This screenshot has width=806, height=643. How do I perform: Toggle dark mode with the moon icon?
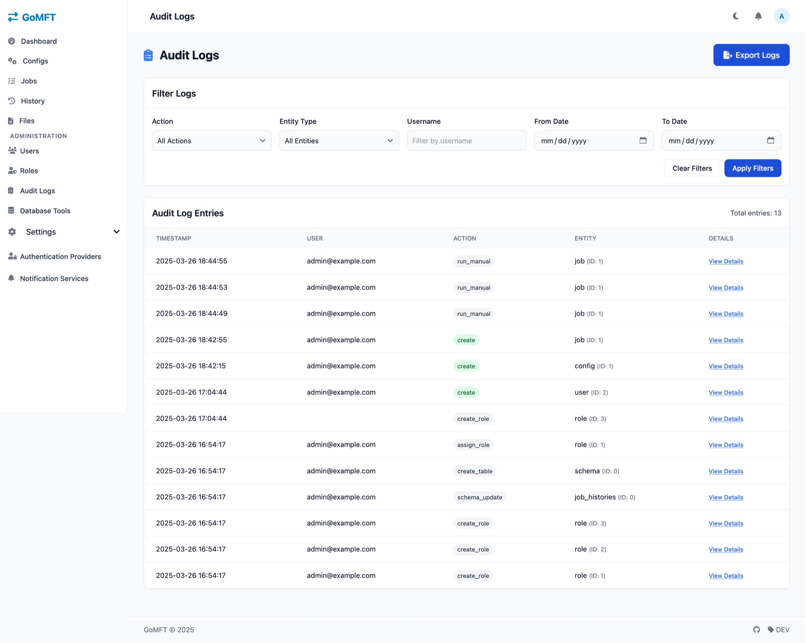[x=736, y=16]
